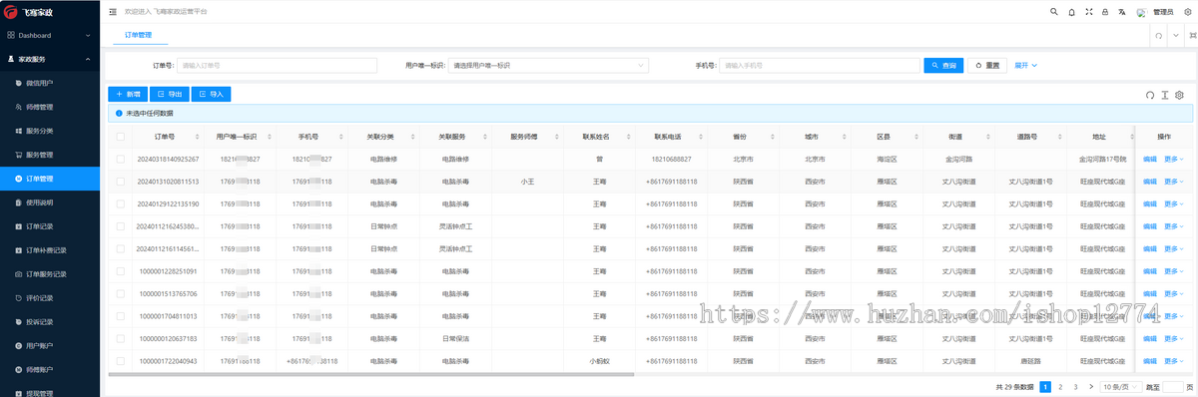
Task: Change table row density
Action: (x=1164, y=95)
